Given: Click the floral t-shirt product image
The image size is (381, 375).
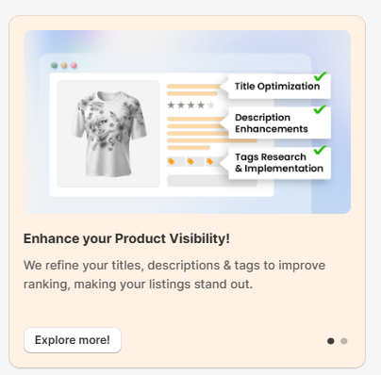Looking at the screenshot, I should click(108, 134).
